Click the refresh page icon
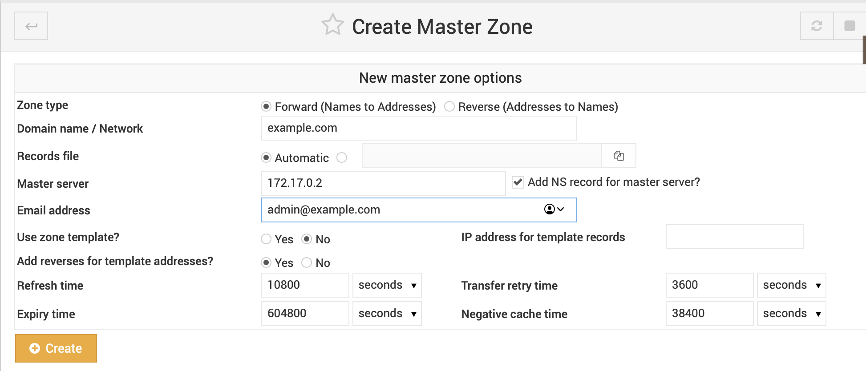 click(817, 26)
